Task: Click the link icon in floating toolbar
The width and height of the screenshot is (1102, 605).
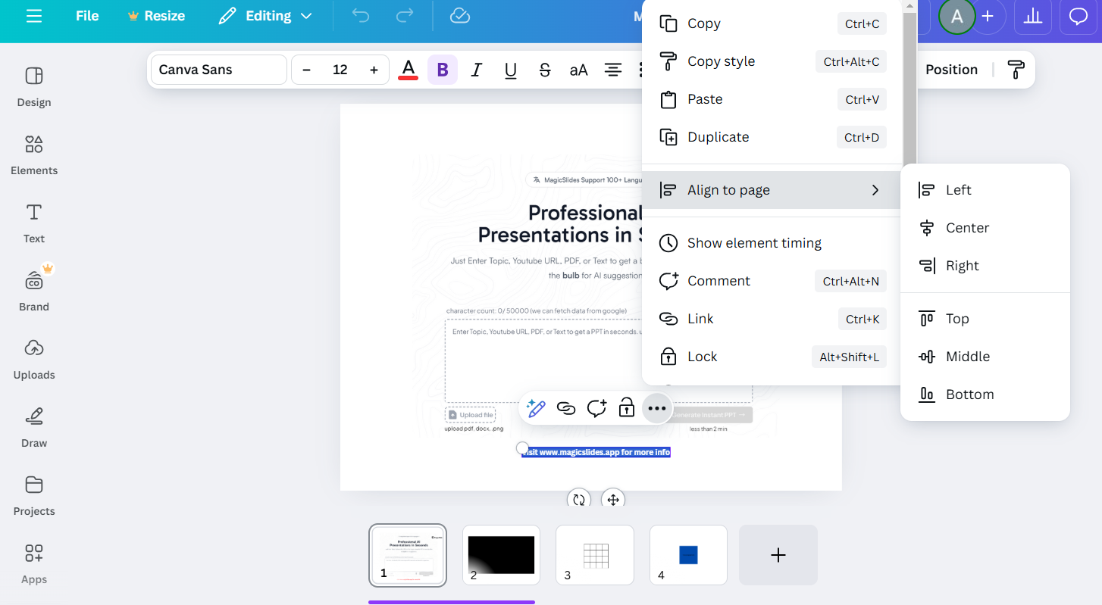Action: [x=566, y=409]
